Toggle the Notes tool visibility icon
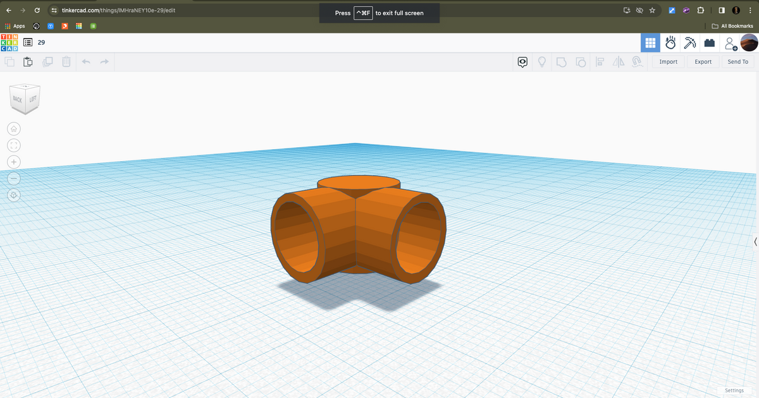Screen dimensions: 759x398 pos(522,62)
